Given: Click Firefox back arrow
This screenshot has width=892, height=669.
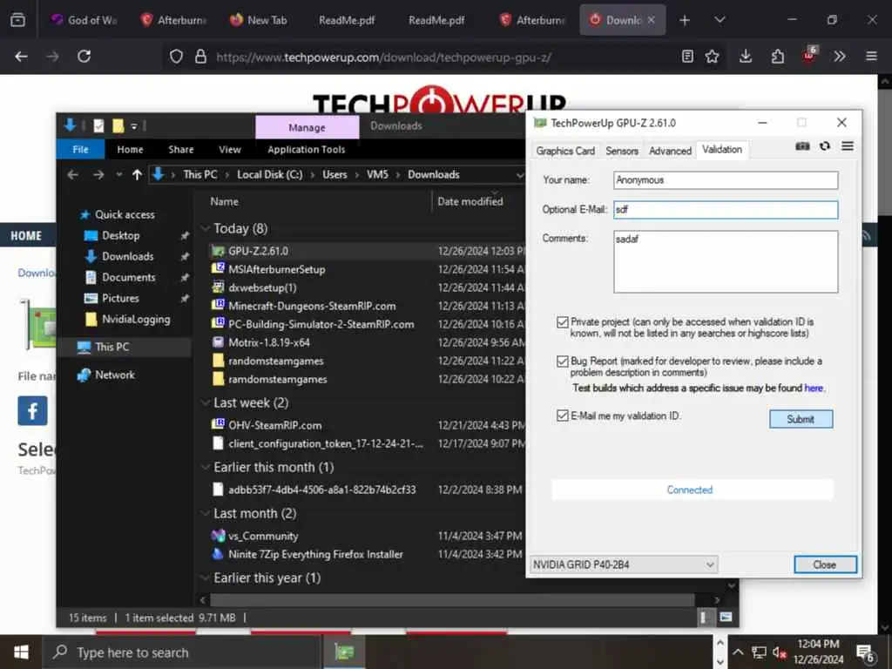Looking at the screenshot, I should point(21,57).
